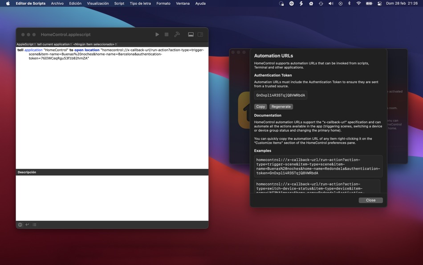
Task: Open the Archivo menu
Action: [x=57, y=4]
